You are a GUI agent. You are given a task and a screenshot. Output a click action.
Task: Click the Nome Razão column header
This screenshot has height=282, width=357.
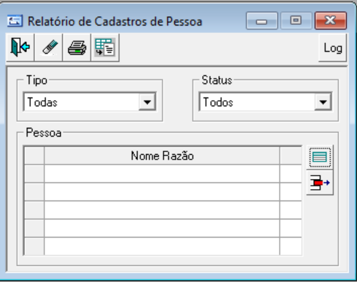[162, 155]
